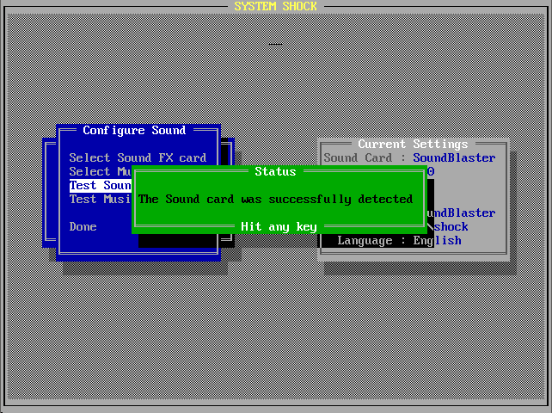This screenshot has width=552, height=413.
Task: Click the lower partially hidden 'ndBlaster' value
Action: coord(463,213)
